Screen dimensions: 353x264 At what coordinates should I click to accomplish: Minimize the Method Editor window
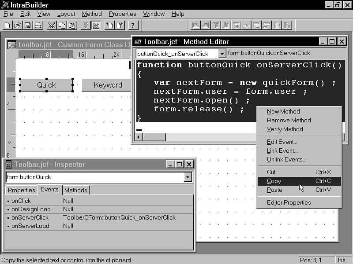click(323, 41)
